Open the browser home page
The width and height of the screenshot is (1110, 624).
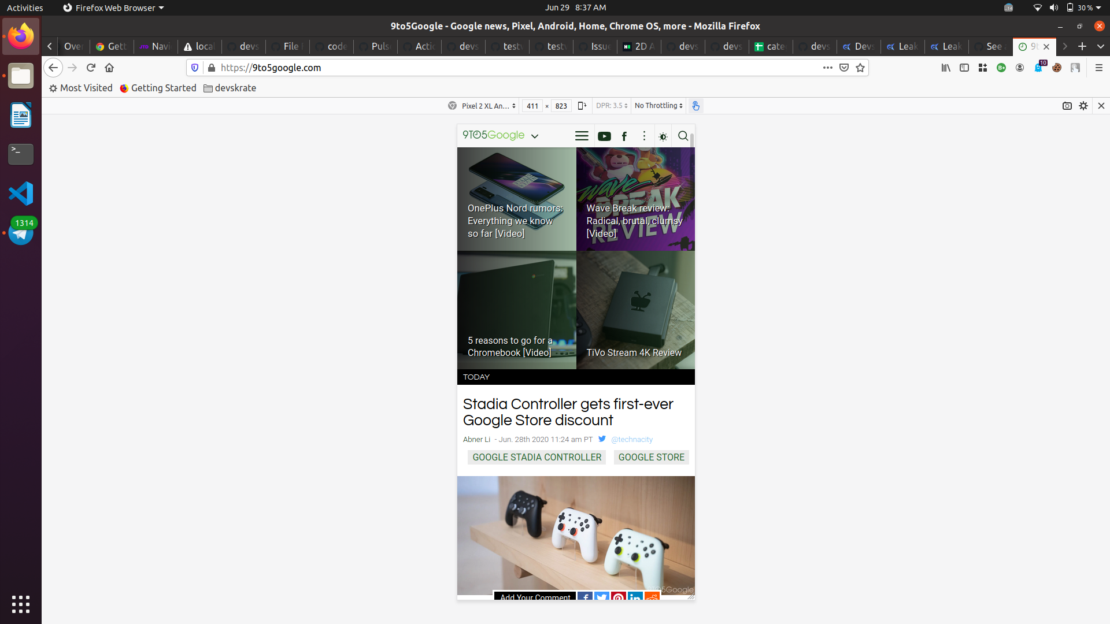[109, 68]
